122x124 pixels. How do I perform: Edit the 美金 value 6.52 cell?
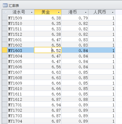48,50
